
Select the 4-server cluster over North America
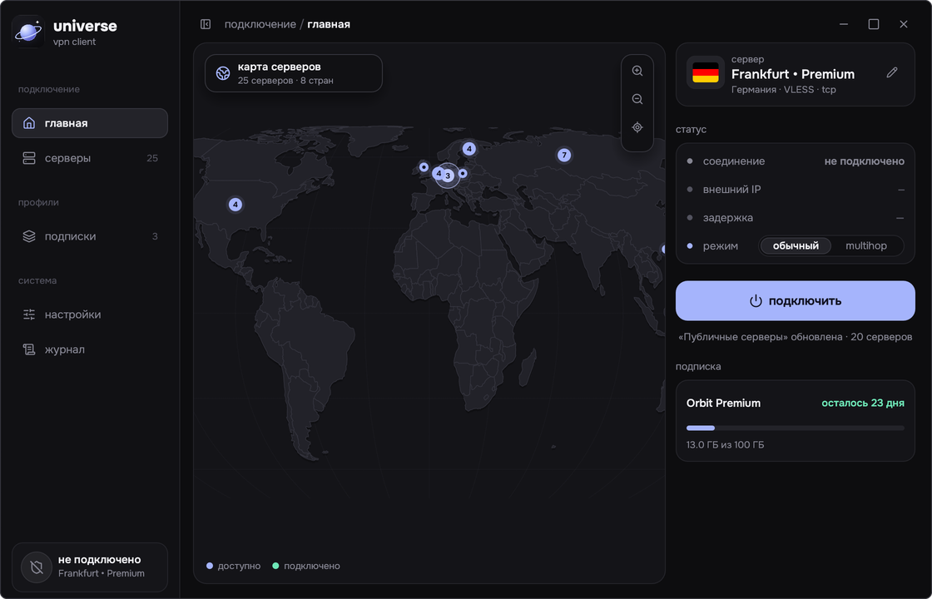(x=235, y=205)
